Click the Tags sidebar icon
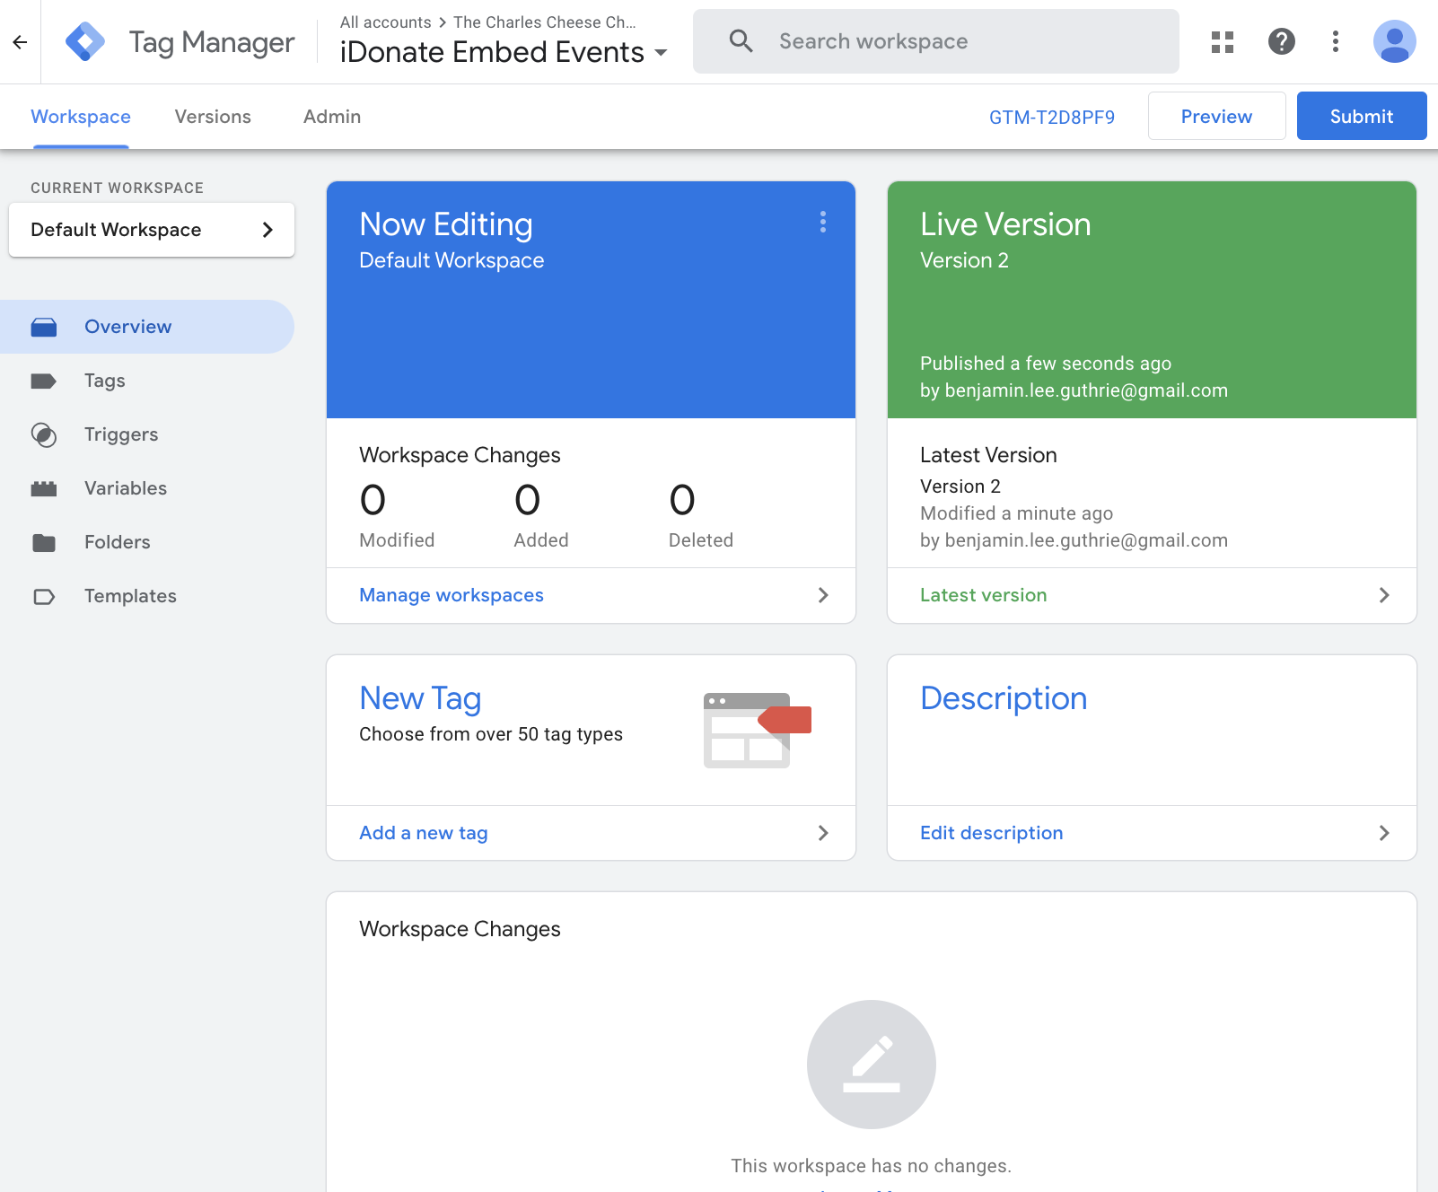1438x1192 pixels. (44, 381)
